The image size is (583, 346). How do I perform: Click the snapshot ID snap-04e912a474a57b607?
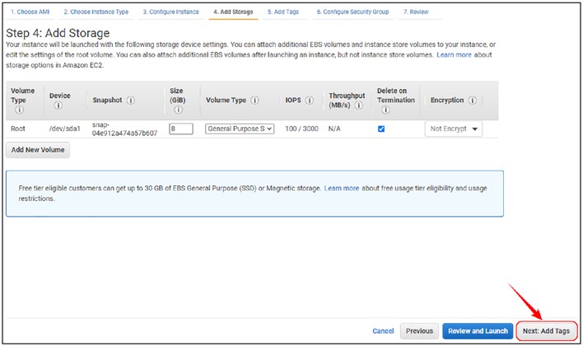pos(124,129)
